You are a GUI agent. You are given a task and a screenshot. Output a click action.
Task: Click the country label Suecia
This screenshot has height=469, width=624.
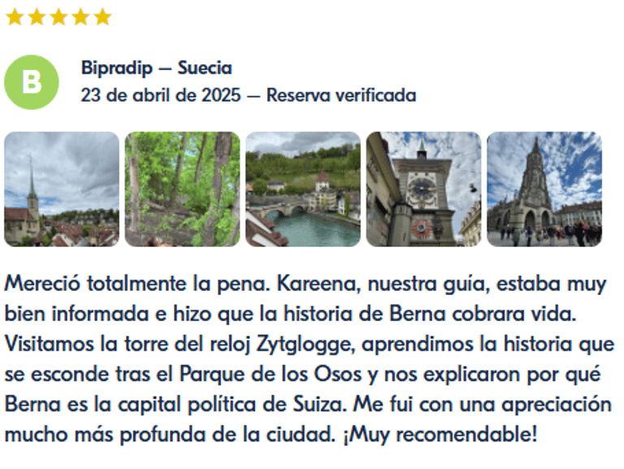click(x=205, y=67)
